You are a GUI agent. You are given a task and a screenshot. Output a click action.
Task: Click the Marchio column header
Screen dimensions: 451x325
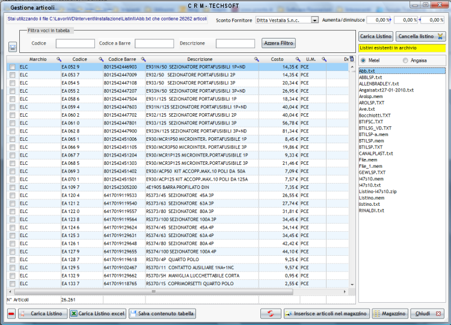click(38, 60)
